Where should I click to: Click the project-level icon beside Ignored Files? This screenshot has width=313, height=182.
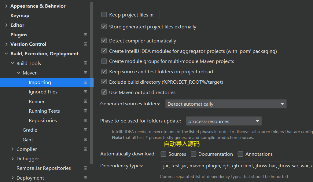coord(86,92)
